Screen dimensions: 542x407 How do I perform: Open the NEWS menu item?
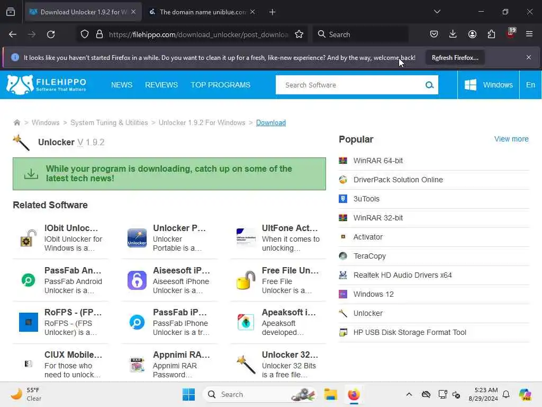(x=122, y=85)
